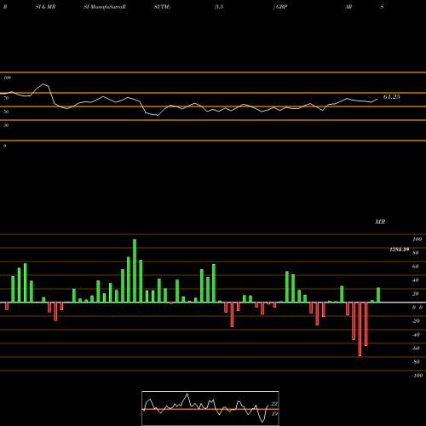Click the tallest green bar near 100
The width and height of the screenshot is (426, 426).
point(135,271)
